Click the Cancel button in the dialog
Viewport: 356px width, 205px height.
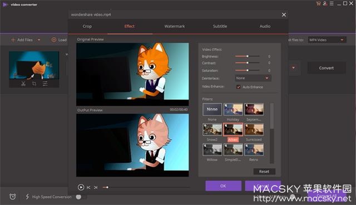click(263, 186)
